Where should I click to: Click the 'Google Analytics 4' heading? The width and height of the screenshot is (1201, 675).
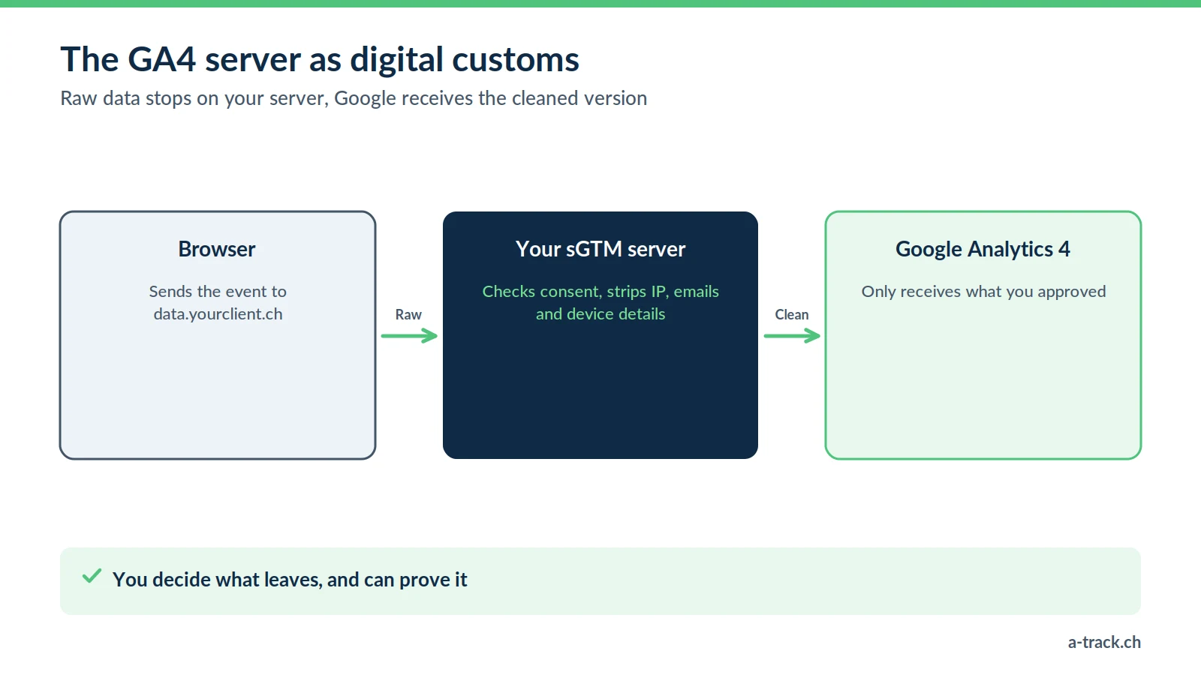coord(983,249)
